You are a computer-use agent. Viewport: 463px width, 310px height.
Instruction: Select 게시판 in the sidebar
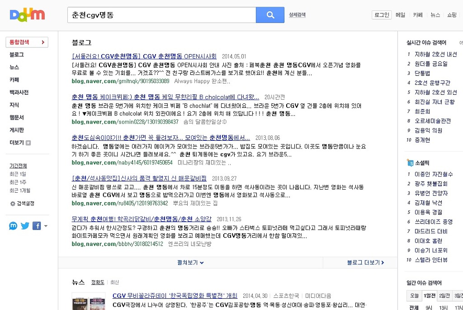click(x=17, y=130)
